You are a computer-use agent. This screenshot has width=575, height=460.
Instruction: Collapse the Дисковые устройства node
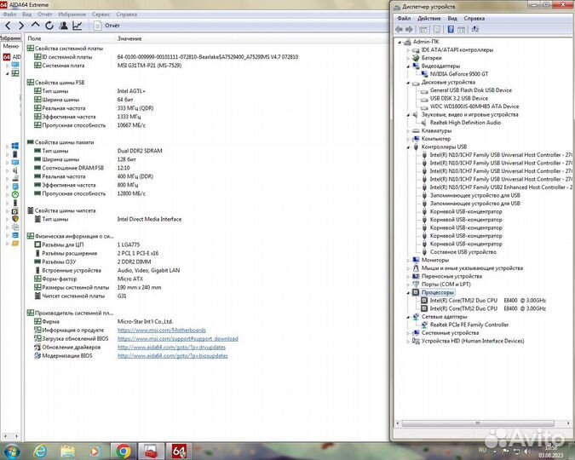tap(408, 83)
